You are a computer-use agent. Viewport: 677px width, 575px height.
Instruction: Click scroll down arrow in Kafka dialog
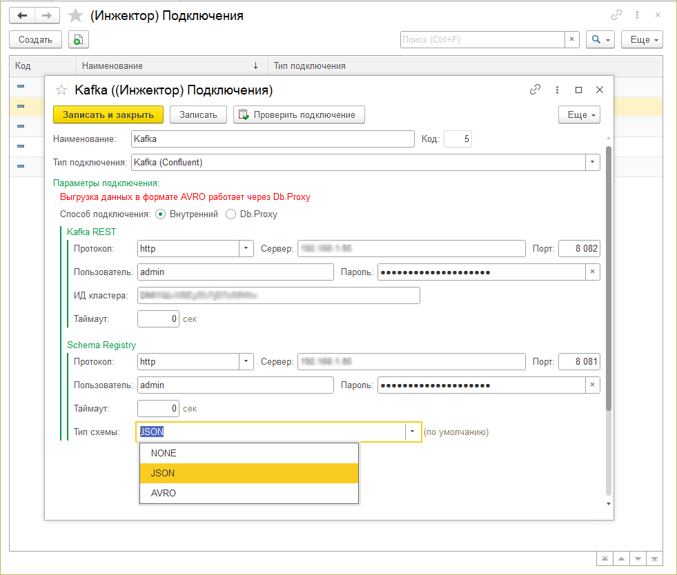point(609,504)
